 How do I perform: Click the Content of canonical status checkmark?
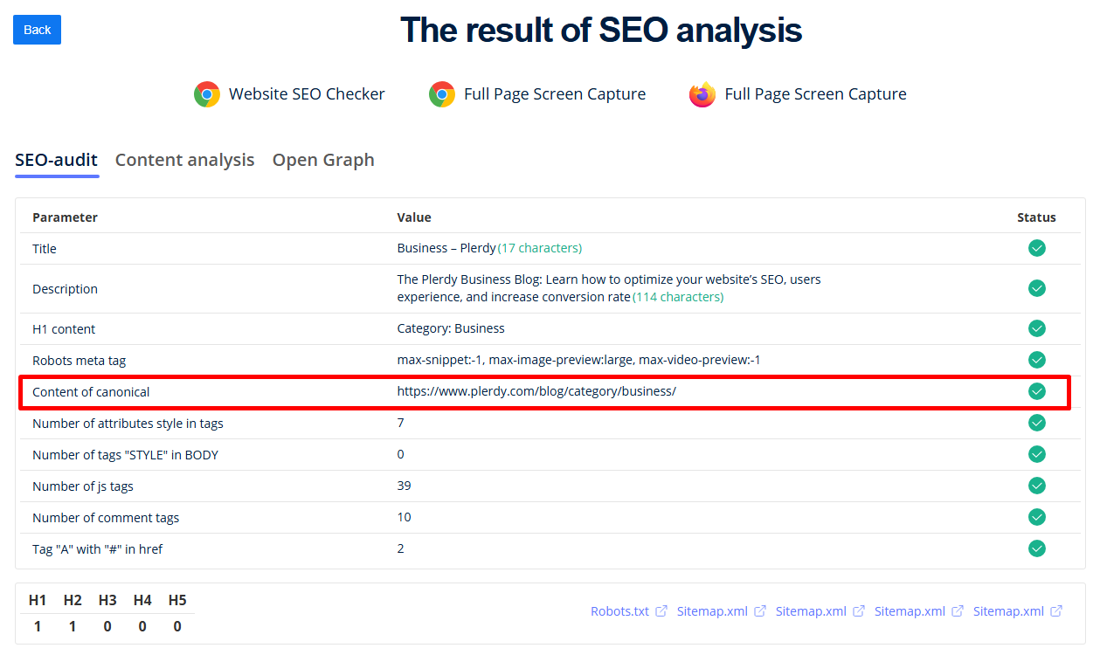1037,391
